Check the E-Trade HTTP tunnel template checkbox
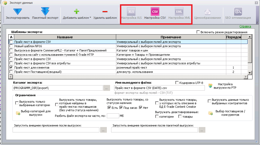This screenshot has height=145, width=260. pos(11,55)
